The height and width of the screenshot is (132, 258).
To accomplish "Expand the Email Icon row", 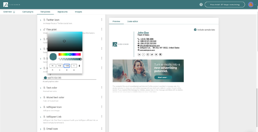I will pos(40,129).
